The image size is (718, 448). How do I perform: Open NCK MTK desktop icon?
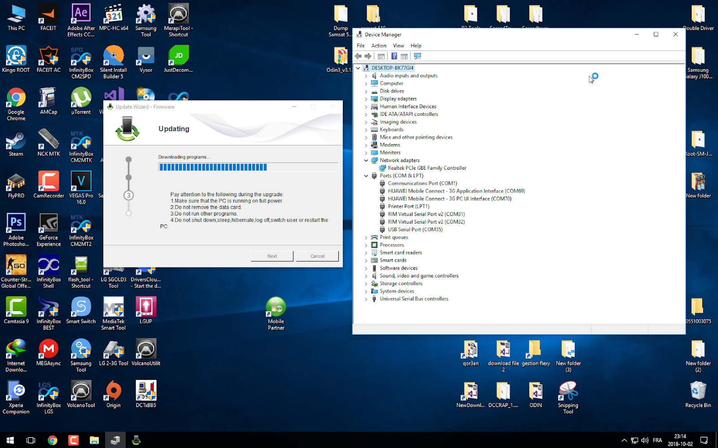pyautogui.click(x=48, y=144)
